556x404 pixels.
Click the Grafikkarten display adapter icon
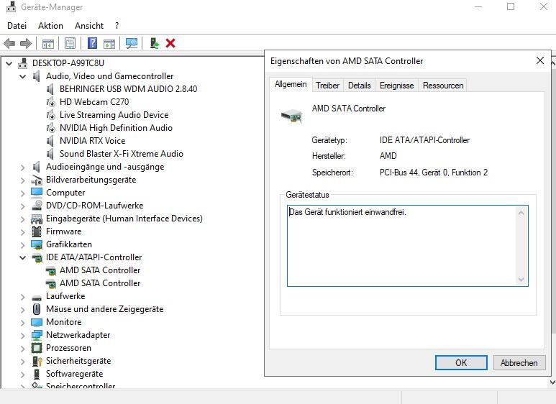point(37,244)
